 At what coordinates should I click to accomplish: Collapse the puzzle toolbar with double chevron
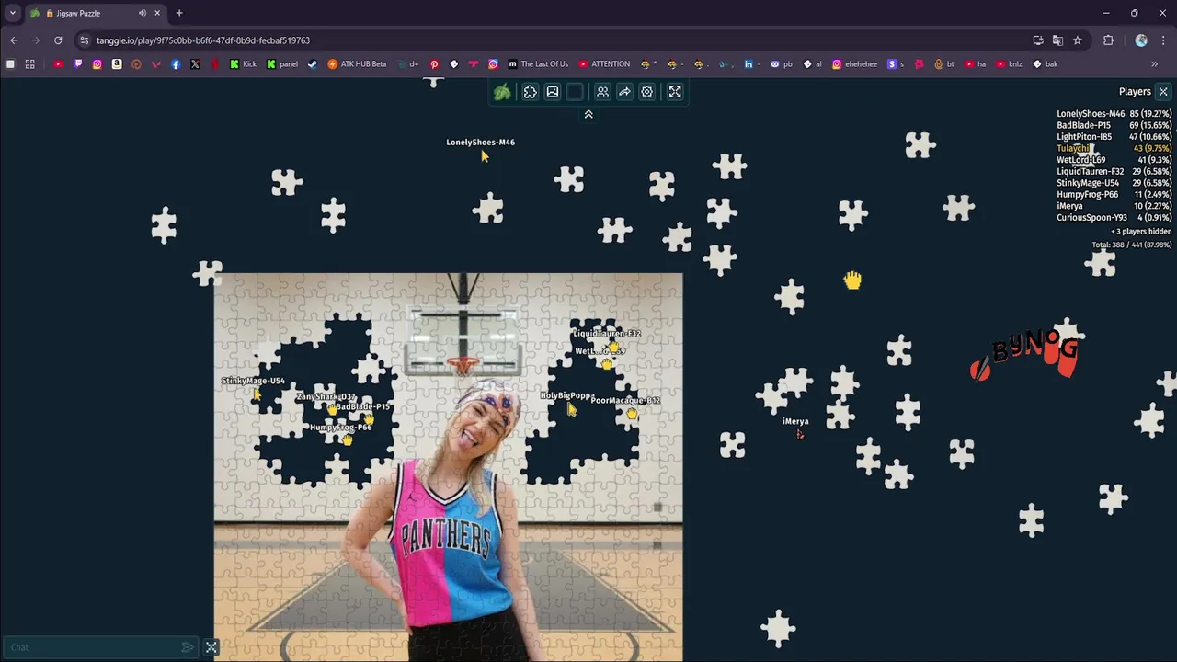588,115
